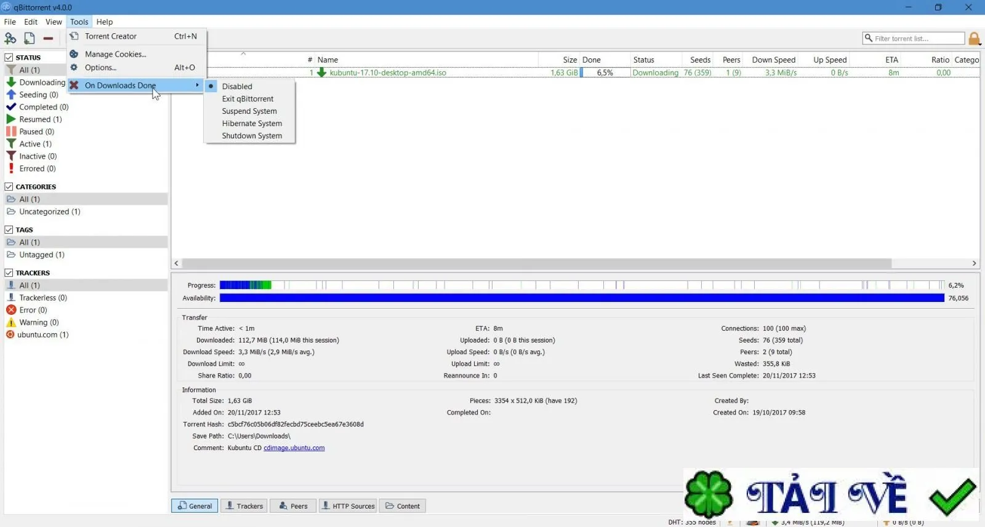Click the blue Availability bar
This screenshot has height=527, width=985.
[x=582, y=298]
